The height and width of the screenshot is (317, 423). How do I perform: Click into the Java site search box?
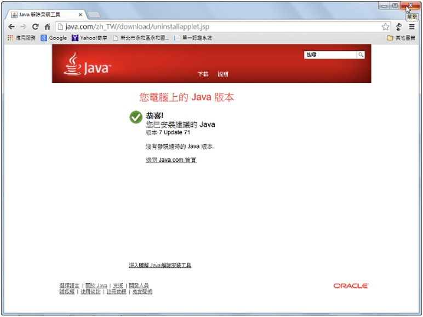(x=330, y=55)
